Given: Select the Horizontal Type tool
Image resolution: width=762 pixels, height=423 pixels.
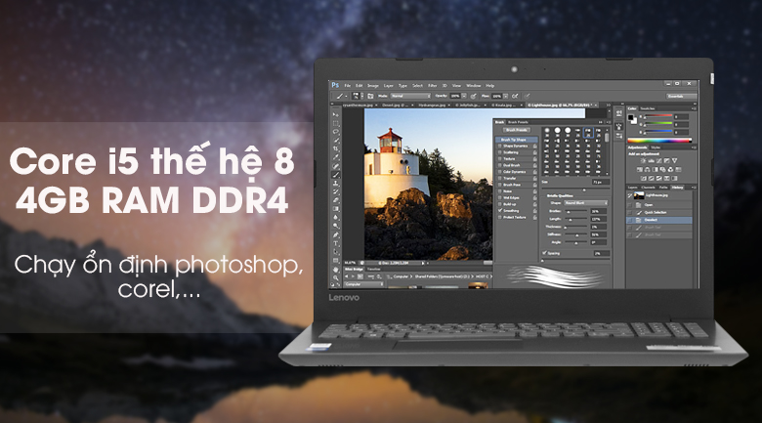Looking at the screenshot, I should click(x=335, y=243).
